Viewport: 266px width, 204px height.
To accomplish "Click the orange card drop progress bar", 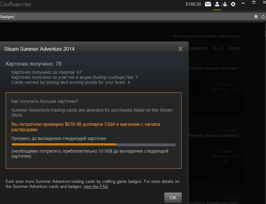I will click(93, 145).
